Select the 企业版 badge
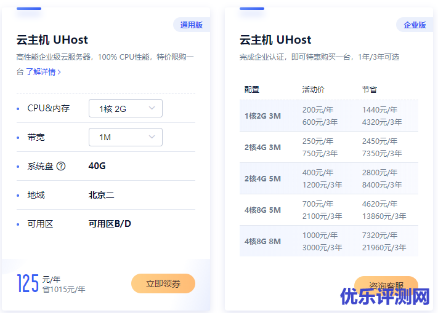This screenshot has height=313, width=438. tap(415, 25)
